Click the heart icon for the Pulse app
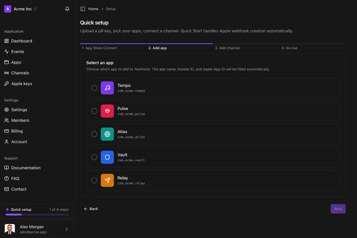 coord(107,111)
